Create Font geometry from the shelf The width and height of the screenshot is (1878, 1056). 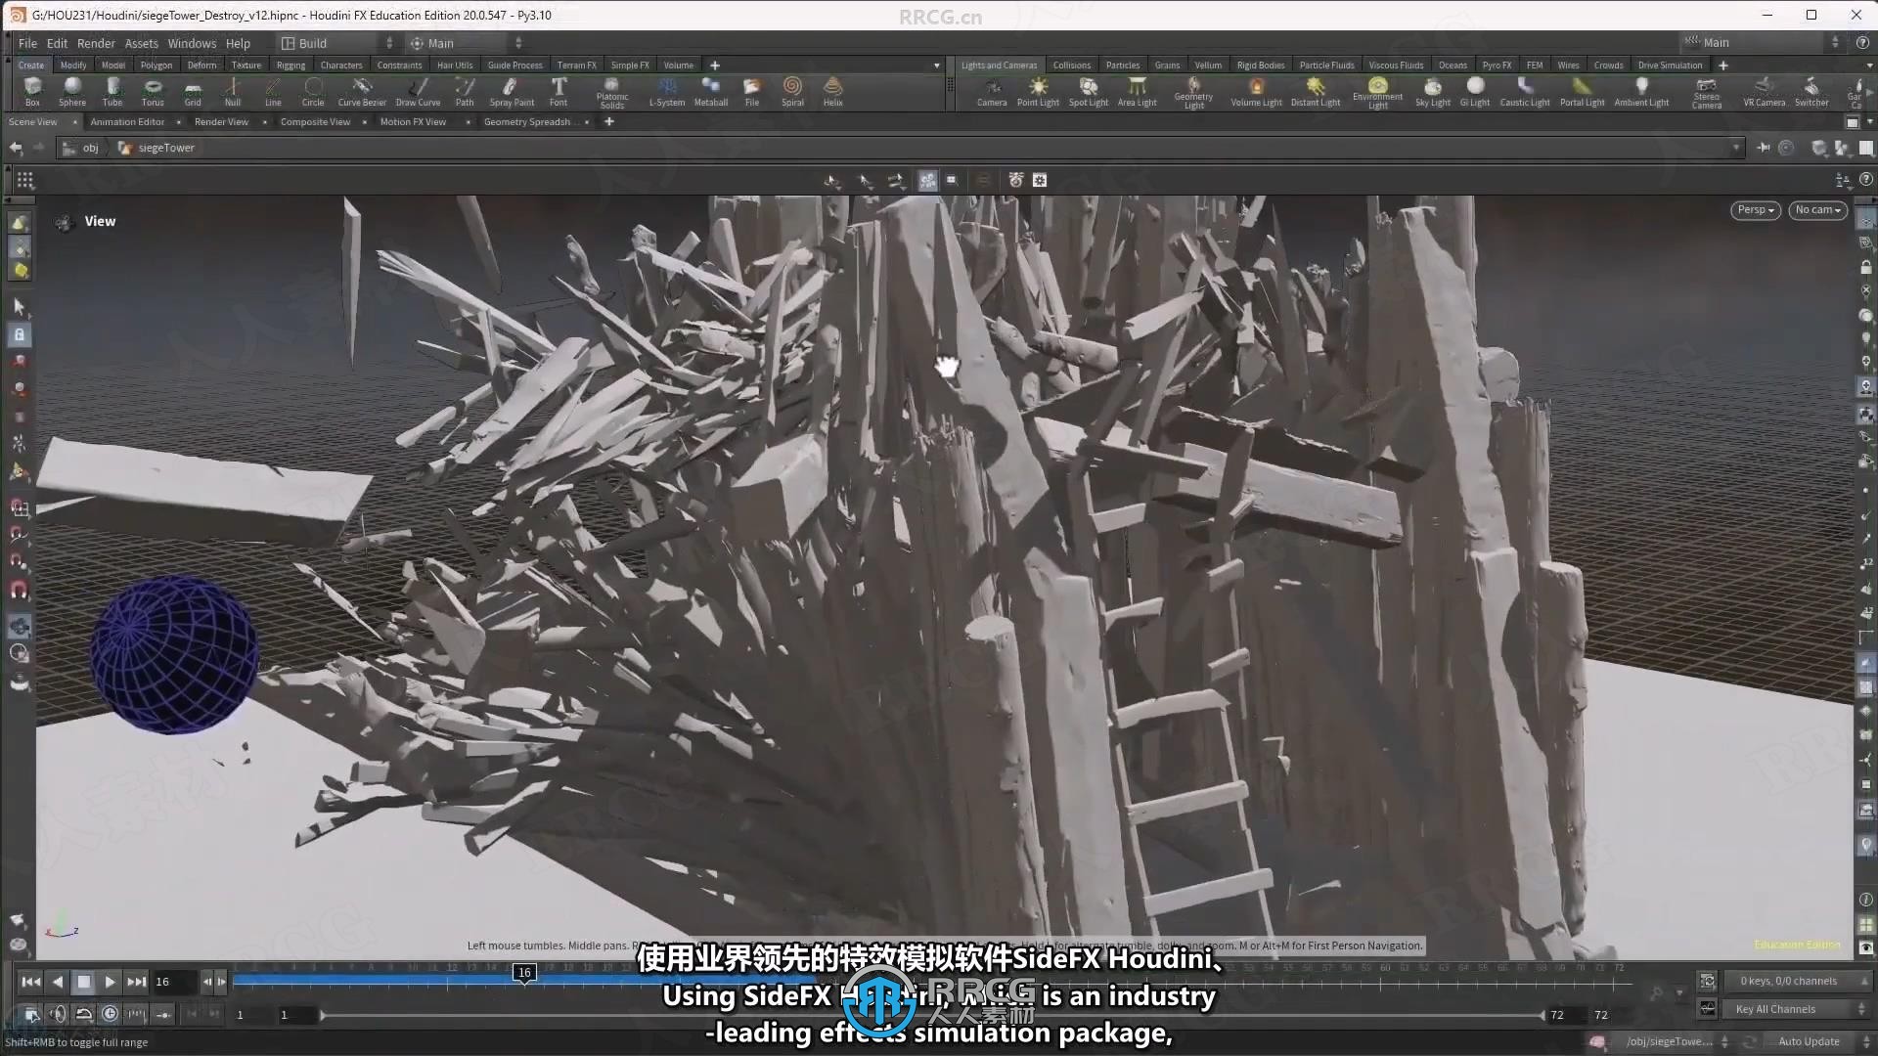point(559,92)
